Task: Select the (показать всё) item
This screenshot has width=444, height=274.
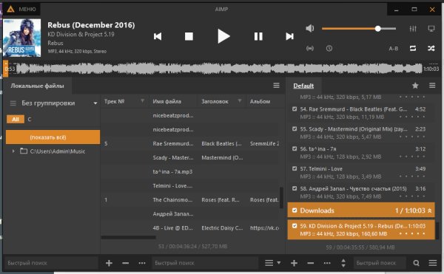Action: 53,137
